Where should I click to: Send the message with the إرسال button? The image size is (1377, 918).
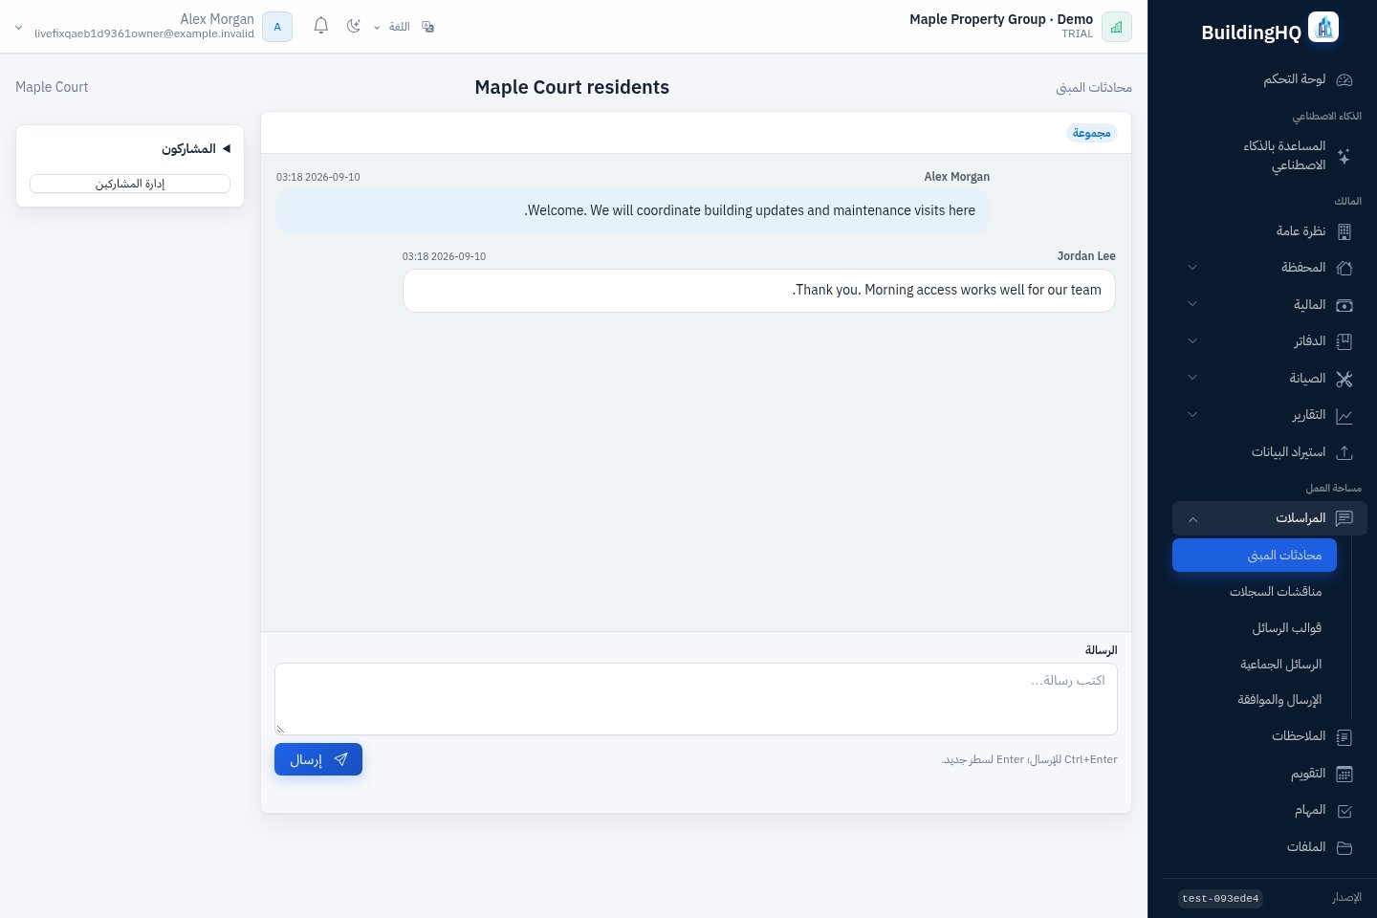tap(318, 759)
